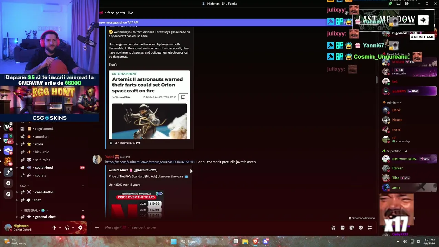Collapse the CS2 category

(24, 186)
